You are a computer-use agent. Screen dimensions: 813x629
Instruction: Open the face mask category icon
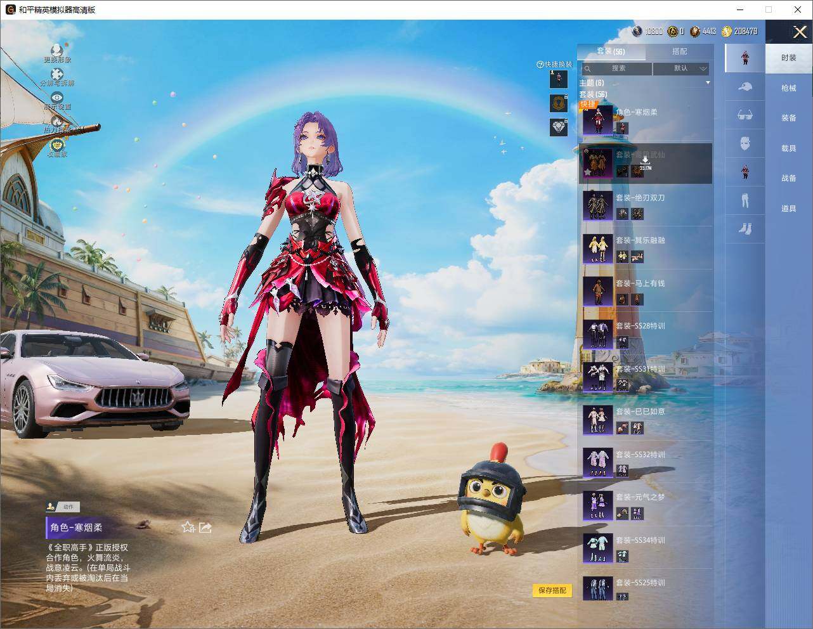(745, 143)
